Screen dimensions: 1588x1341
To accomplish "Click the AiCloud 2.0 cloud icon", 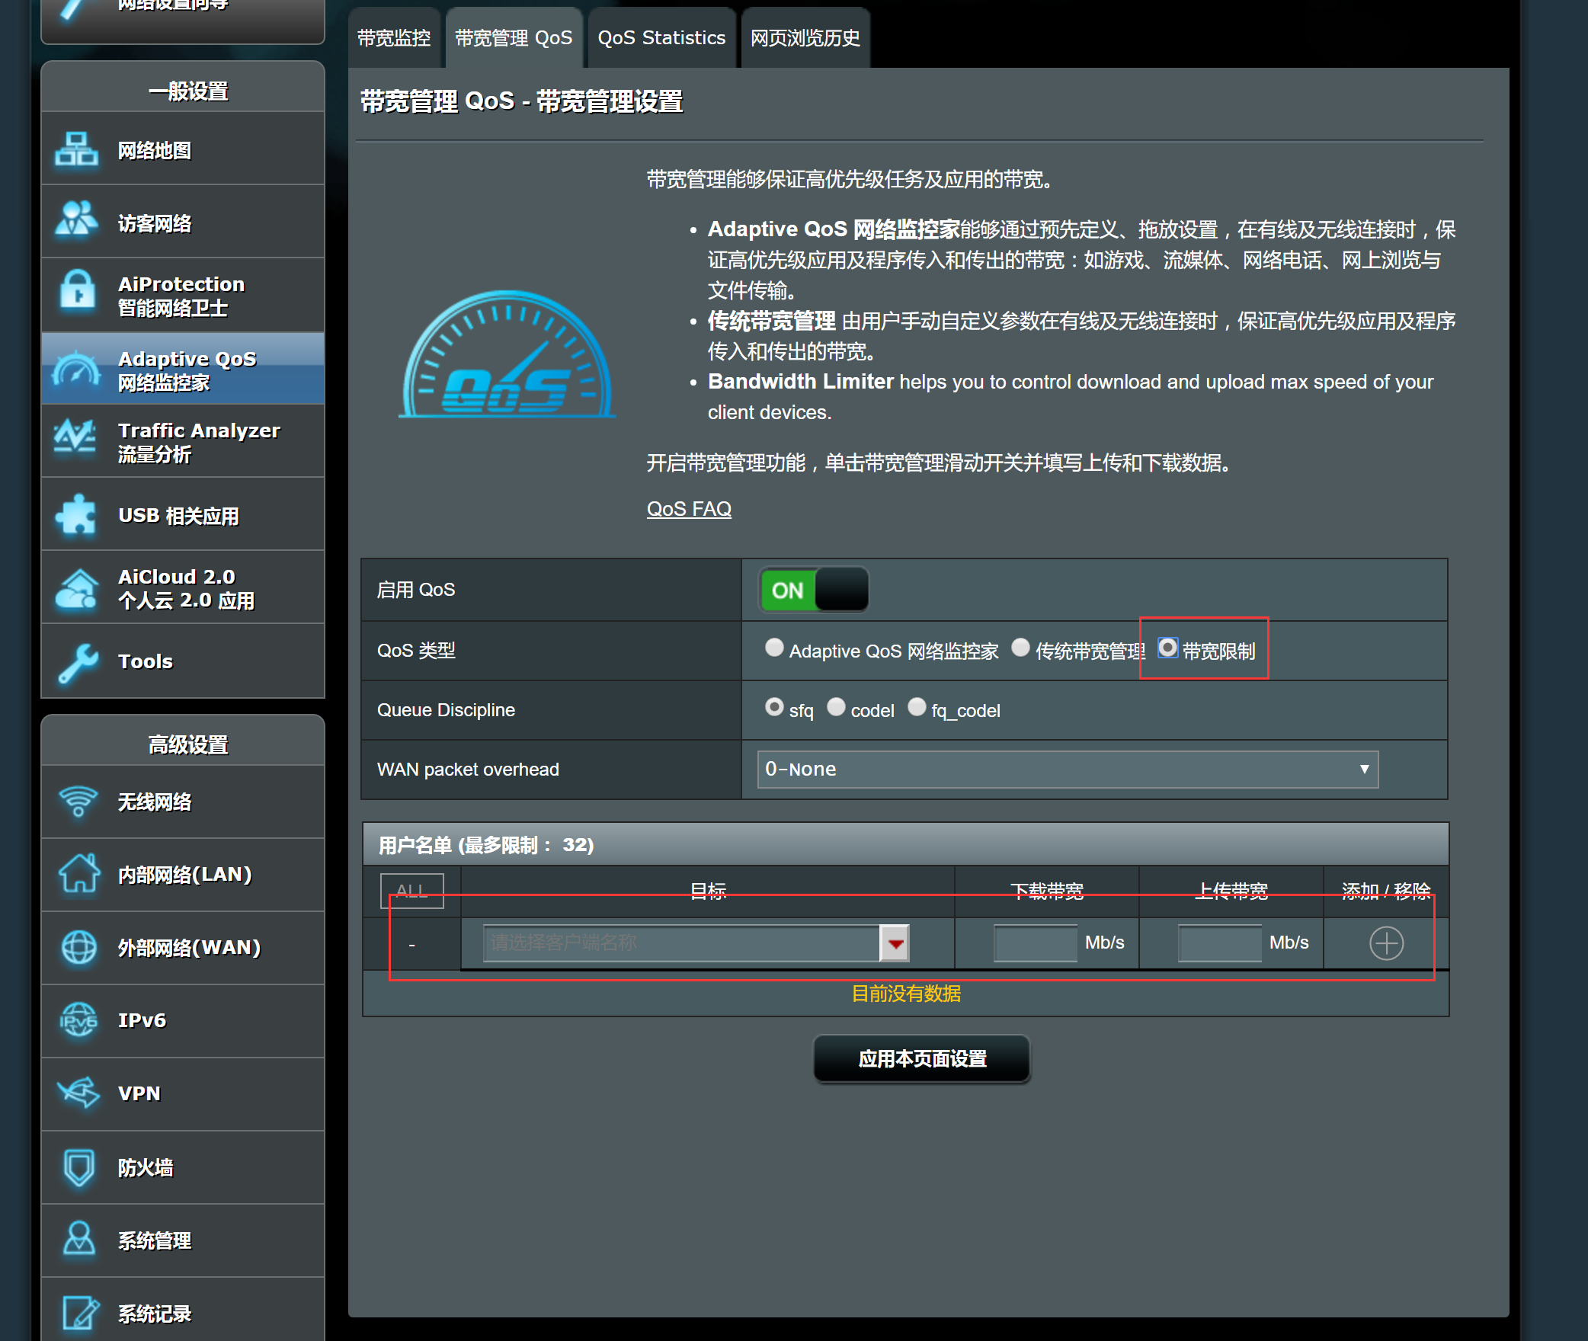I will pyautogui.click(x=76, y=588).
